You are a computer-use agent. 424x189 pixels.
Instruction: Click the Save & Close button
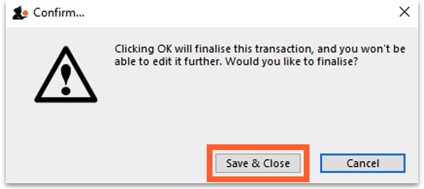coord(258,163)
